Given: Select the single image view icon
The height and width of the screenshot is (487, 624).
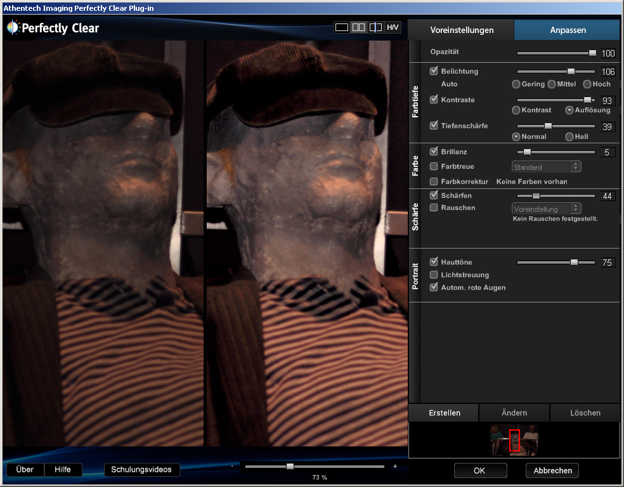Looking at the screenshot, I should 341,27.
